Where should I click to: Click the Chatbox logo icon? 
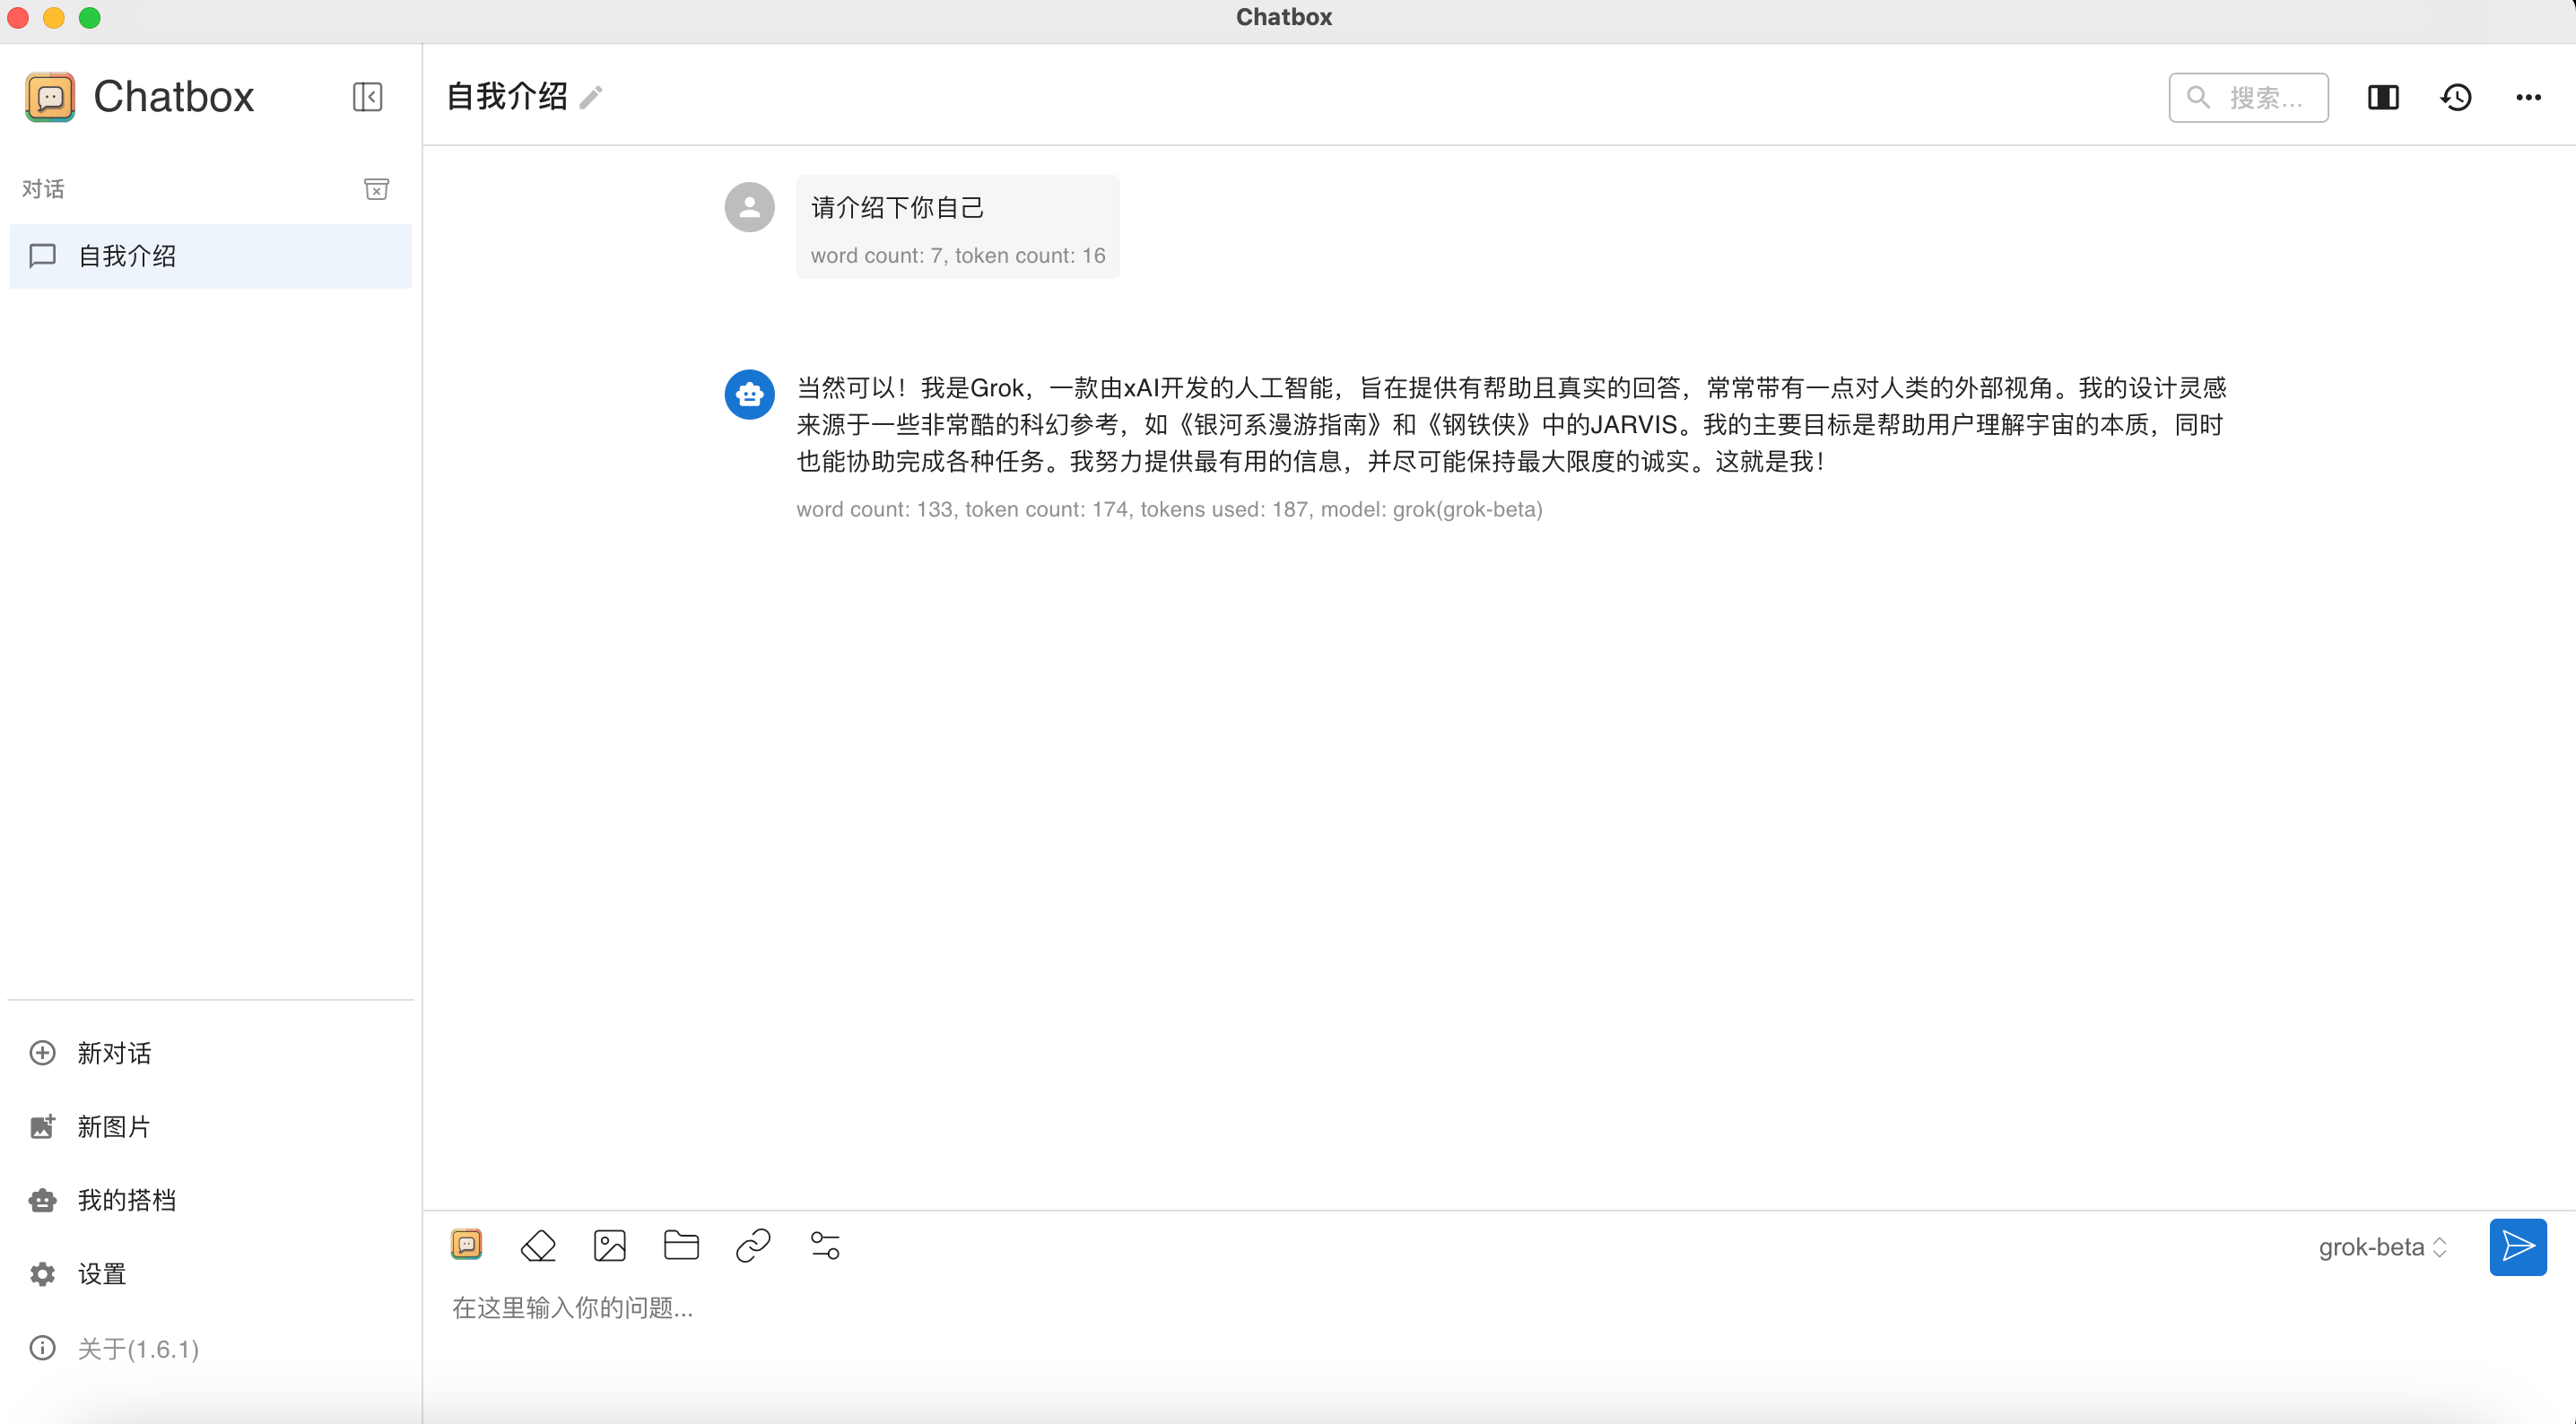(x=50, y=97)
